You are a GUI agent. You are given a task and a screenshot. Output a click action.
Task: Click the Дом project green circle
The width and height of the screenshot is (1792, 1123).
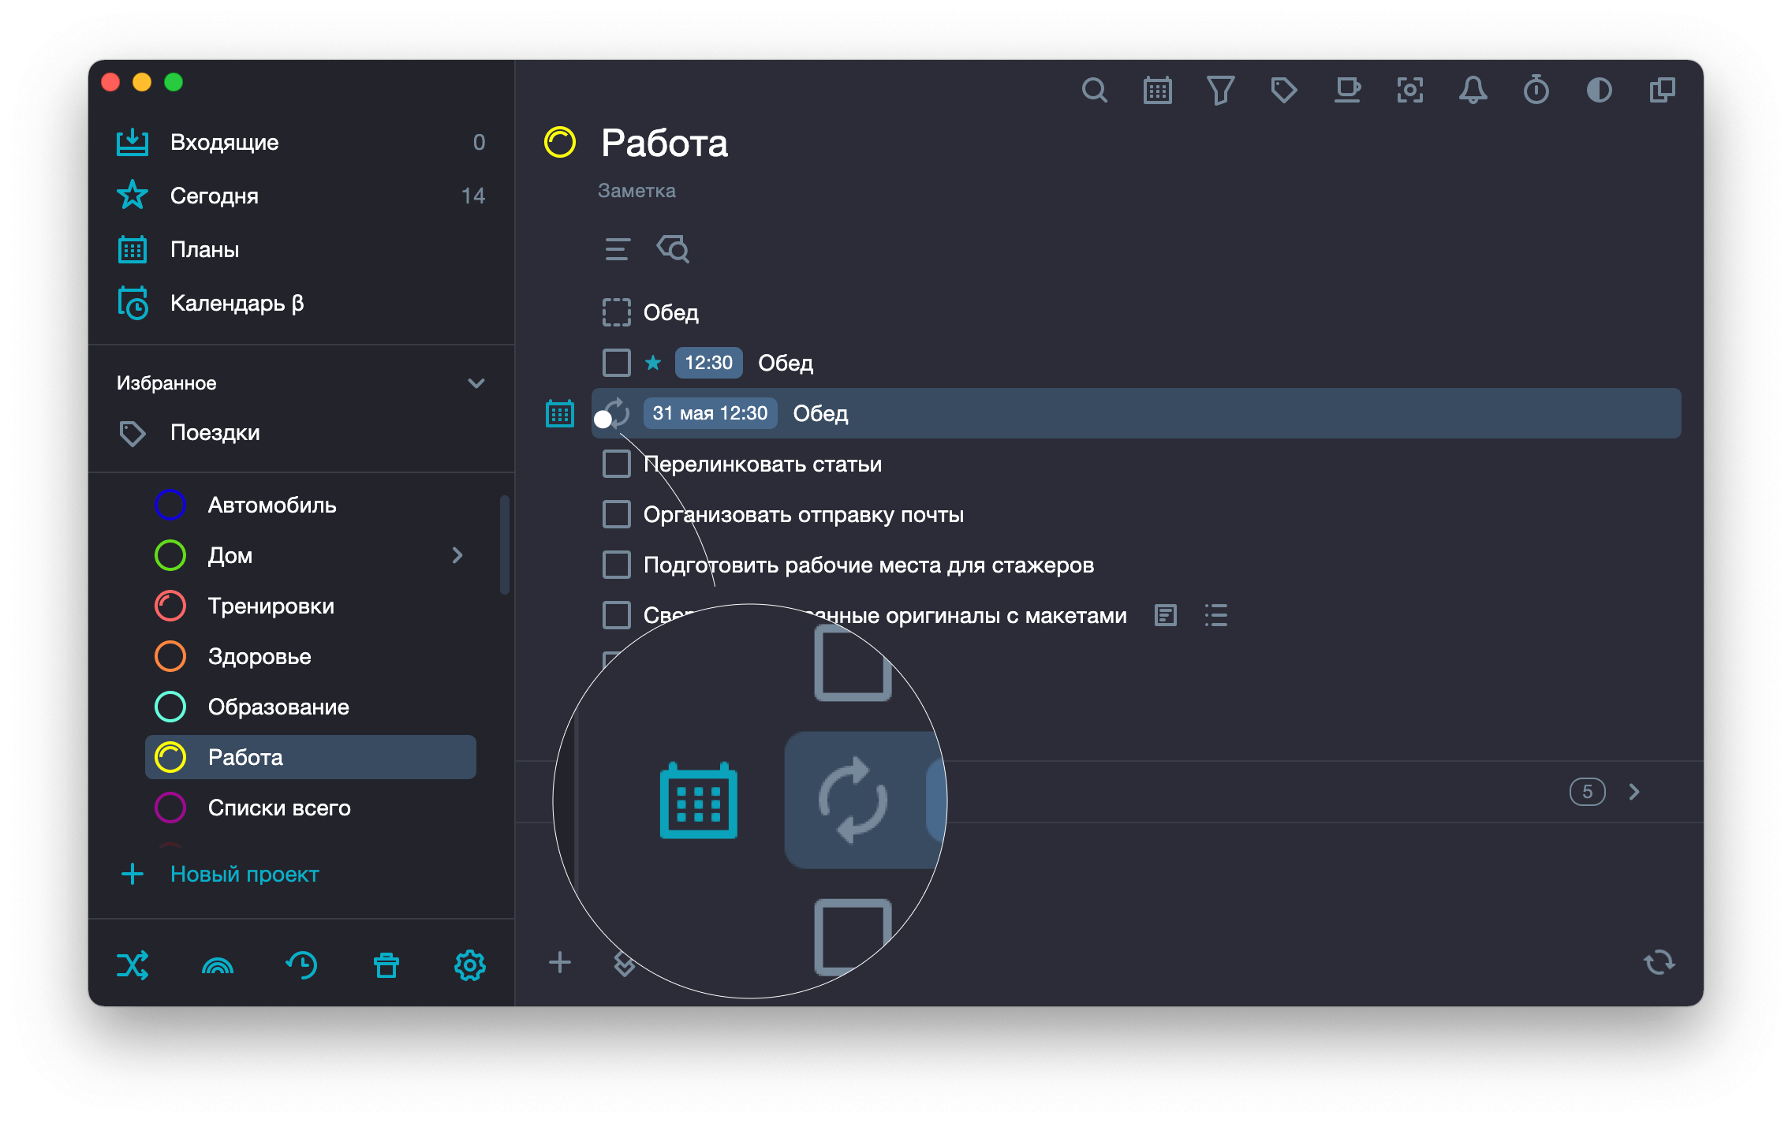pos(170,555)
